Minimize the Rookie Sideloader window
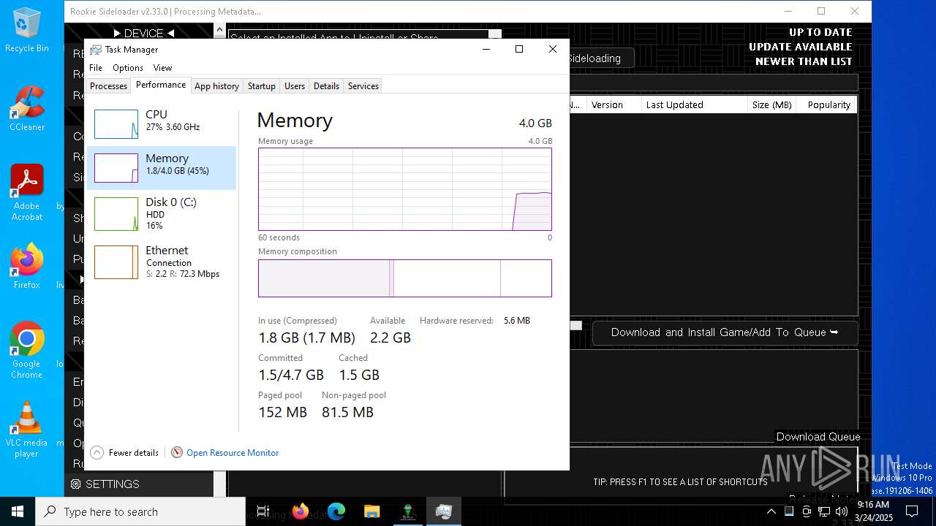This screenshot has width=936, height=526. (x=788, y=11)
